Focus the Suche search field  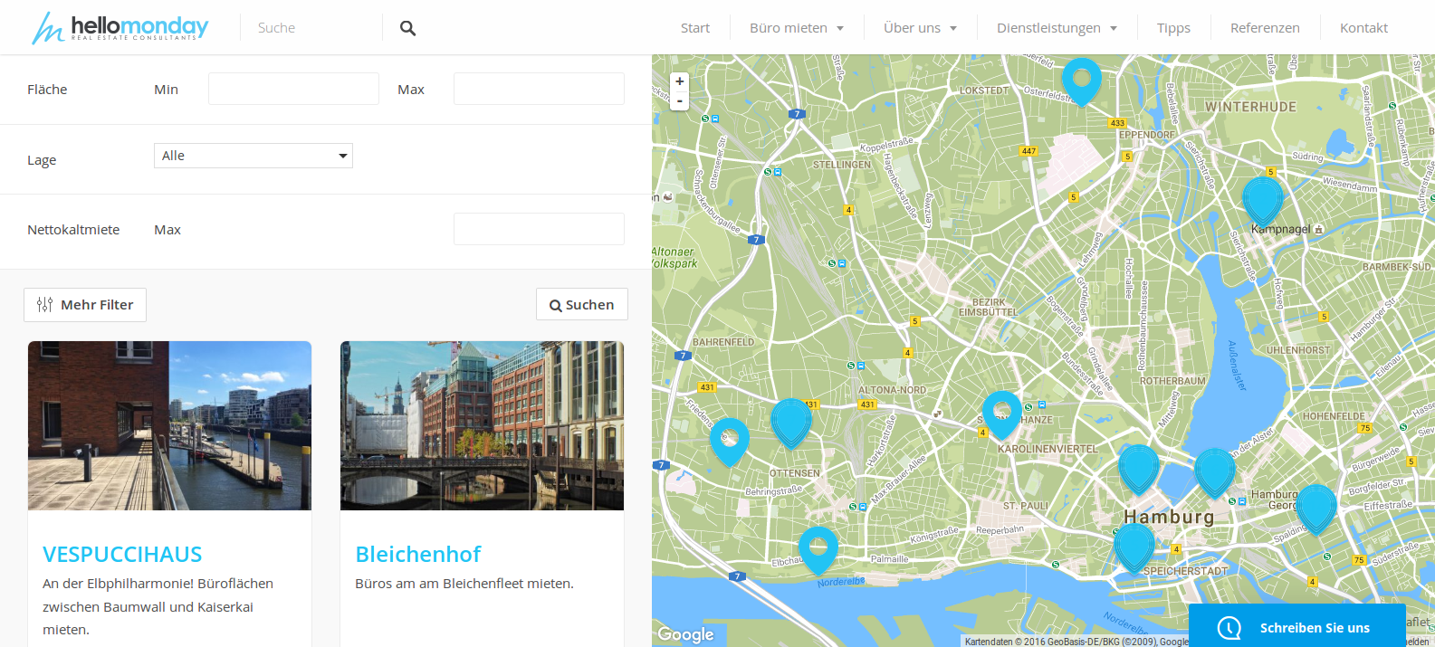click(x=311, y=28)
